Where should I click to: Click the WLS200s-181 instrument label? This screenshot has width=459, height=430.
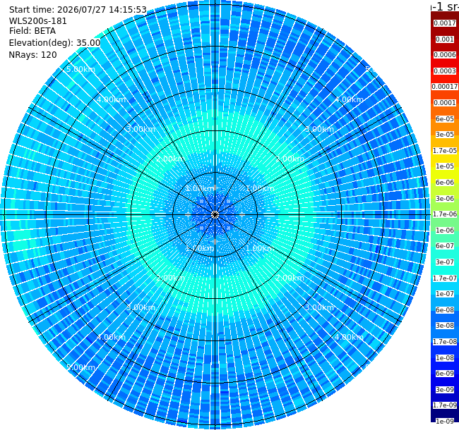(x=38, y=21)
